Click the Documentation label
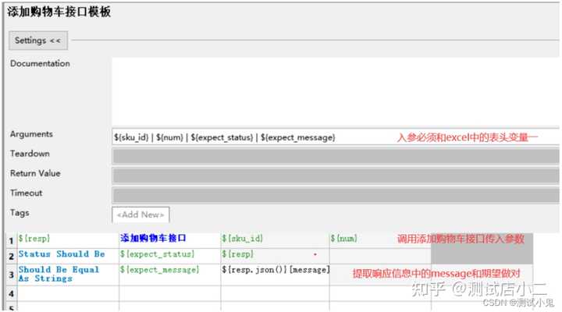The height and width of the screenshot is (312, 562). click(x=40, y=64)
